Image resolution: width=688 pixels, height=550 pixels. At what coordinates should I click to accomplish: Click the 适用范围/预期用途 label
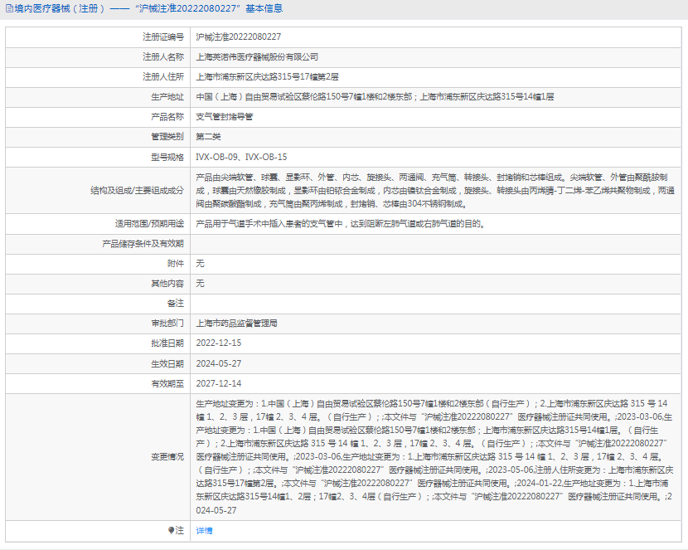click(149, 224)
